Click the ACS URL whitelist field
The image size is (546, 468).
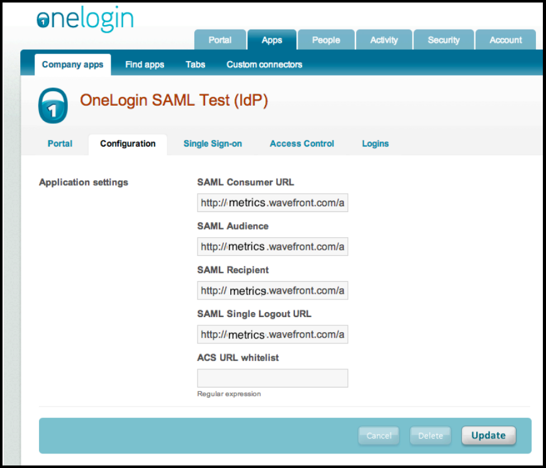(272, 378)
